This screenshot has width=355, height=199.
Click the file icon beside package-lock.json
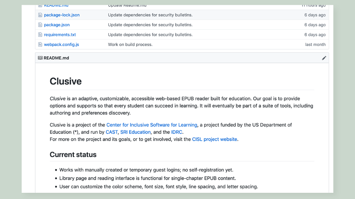(x=40, y=15)
